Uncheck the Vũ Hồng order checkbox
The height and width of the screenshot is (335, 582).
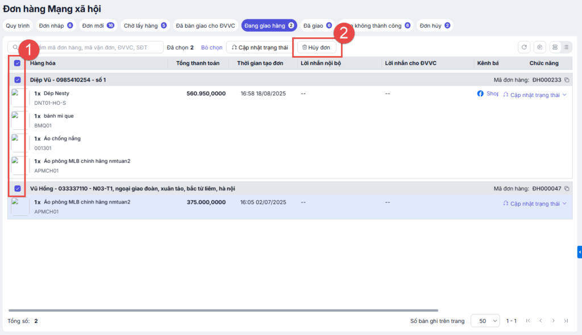(18, 189)
